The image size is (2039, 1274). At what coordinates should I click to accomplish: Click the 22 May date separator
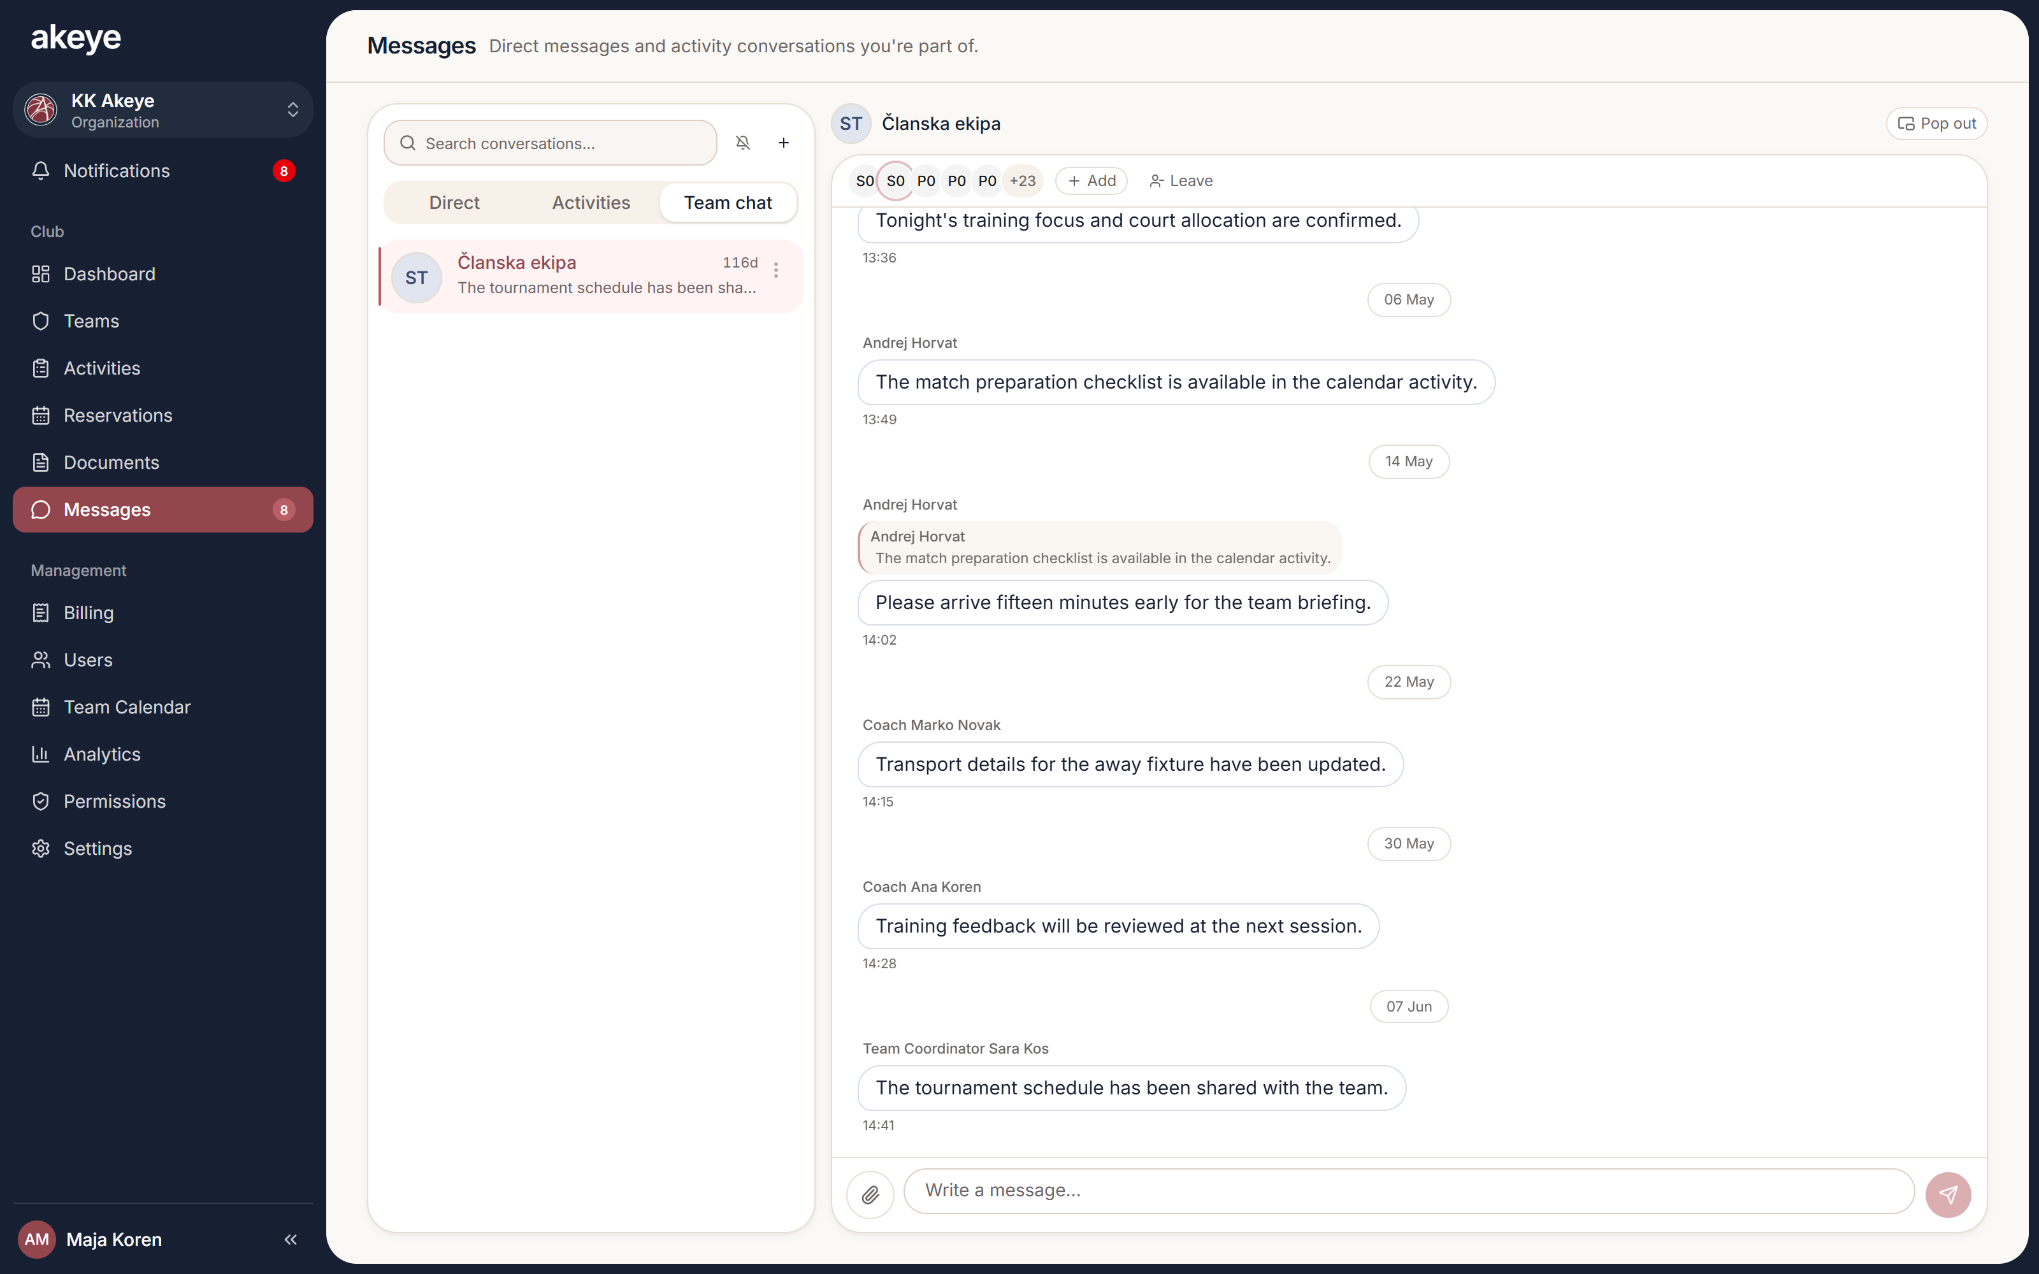[x=1409, y=682]
